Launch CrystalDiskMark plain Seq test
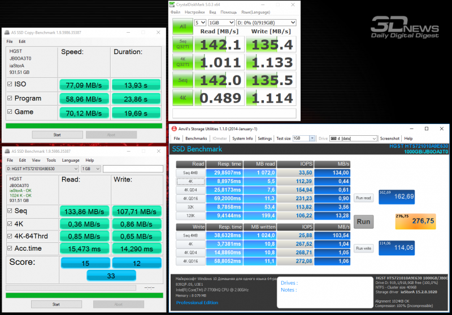The image size is (452, 315). point(182,79)
